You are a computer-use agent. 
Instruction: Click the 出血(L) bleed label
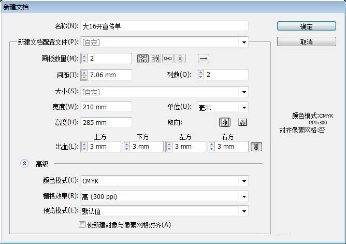[67, 147]
